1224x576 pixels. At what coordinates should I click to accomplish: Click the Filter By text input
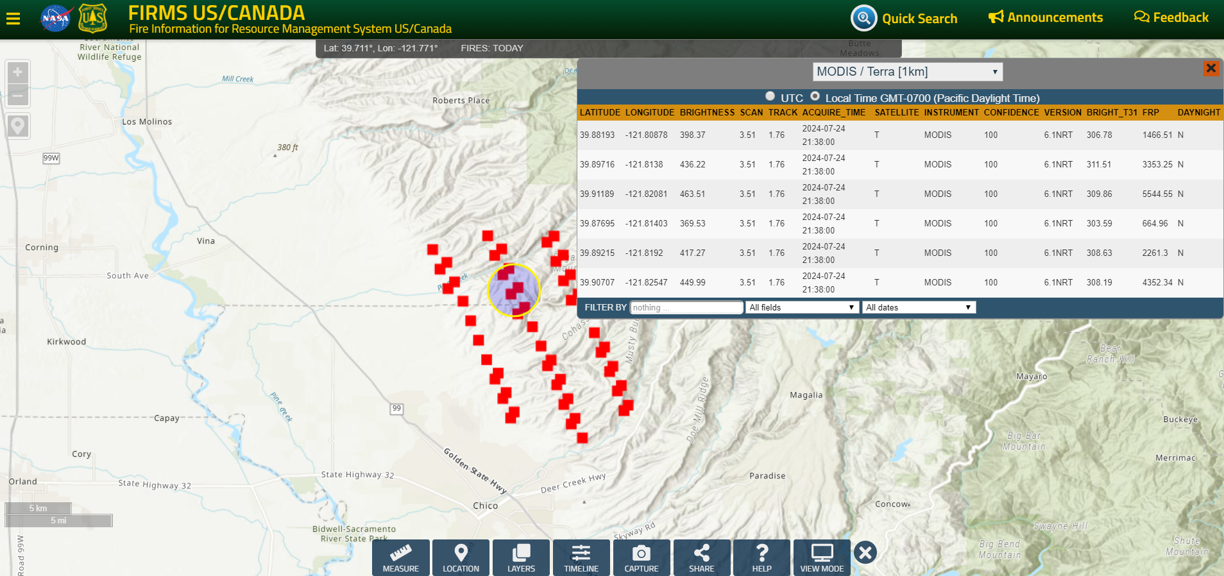(x=686, y=307)
